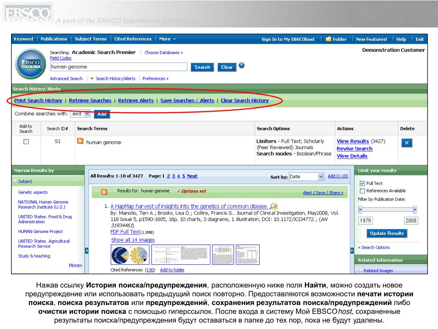Click preview magnifier icon after HapMap title
The height and width of the screenshot is (329, 438).
click(x=273, y=206)
